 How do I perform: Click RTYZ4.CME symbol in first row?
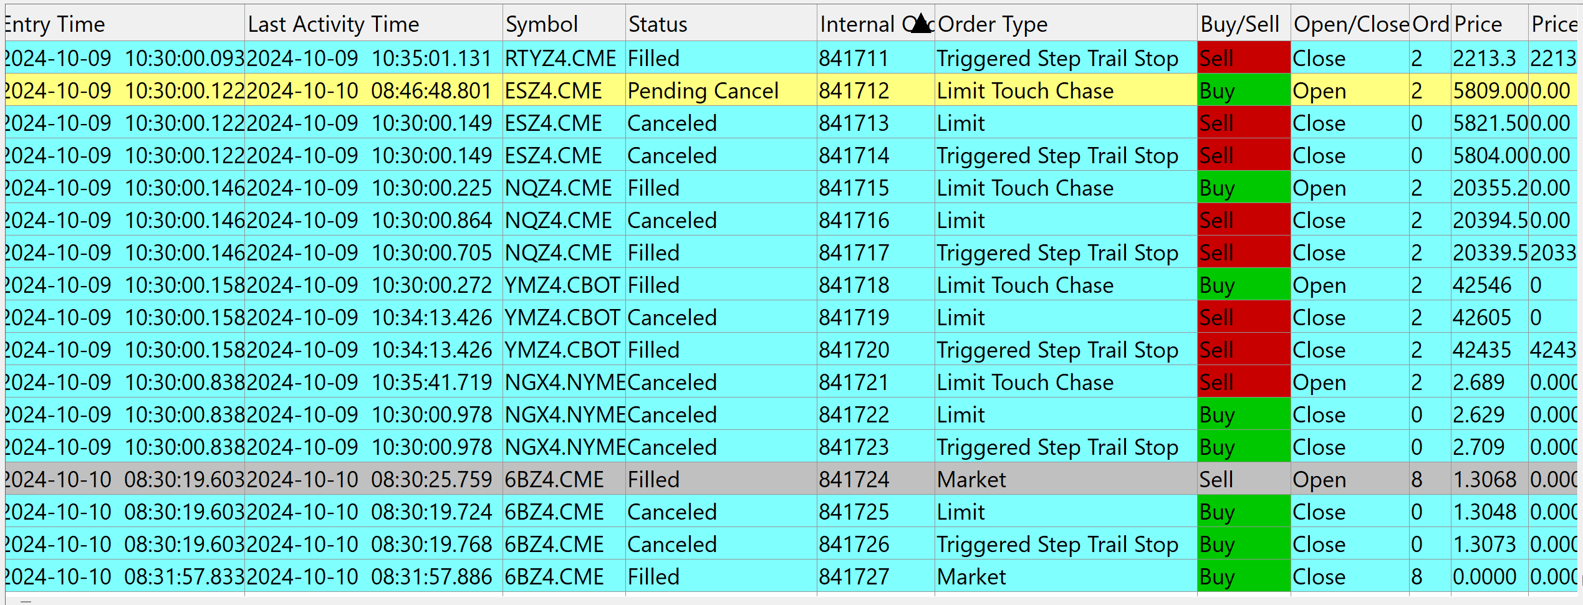tap(560, 59)
